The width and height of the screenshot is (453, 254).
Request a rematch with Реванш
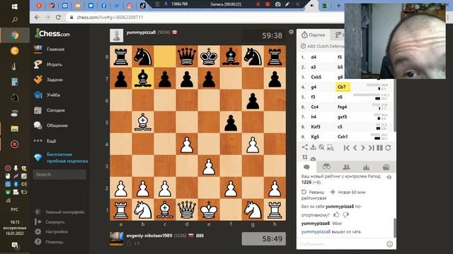pos(313,192)
